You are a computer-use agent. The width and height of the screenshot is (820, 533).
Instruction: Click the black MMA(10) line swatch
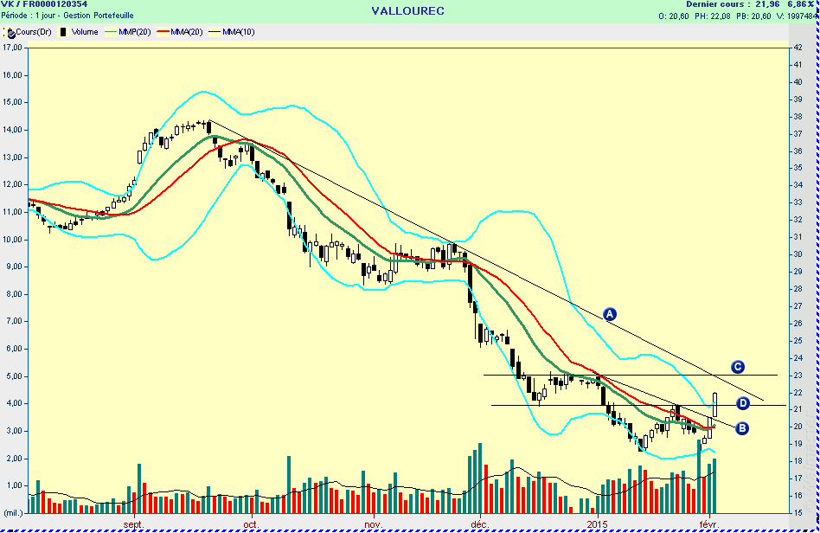pyautogui.click(x=215, y=32)
